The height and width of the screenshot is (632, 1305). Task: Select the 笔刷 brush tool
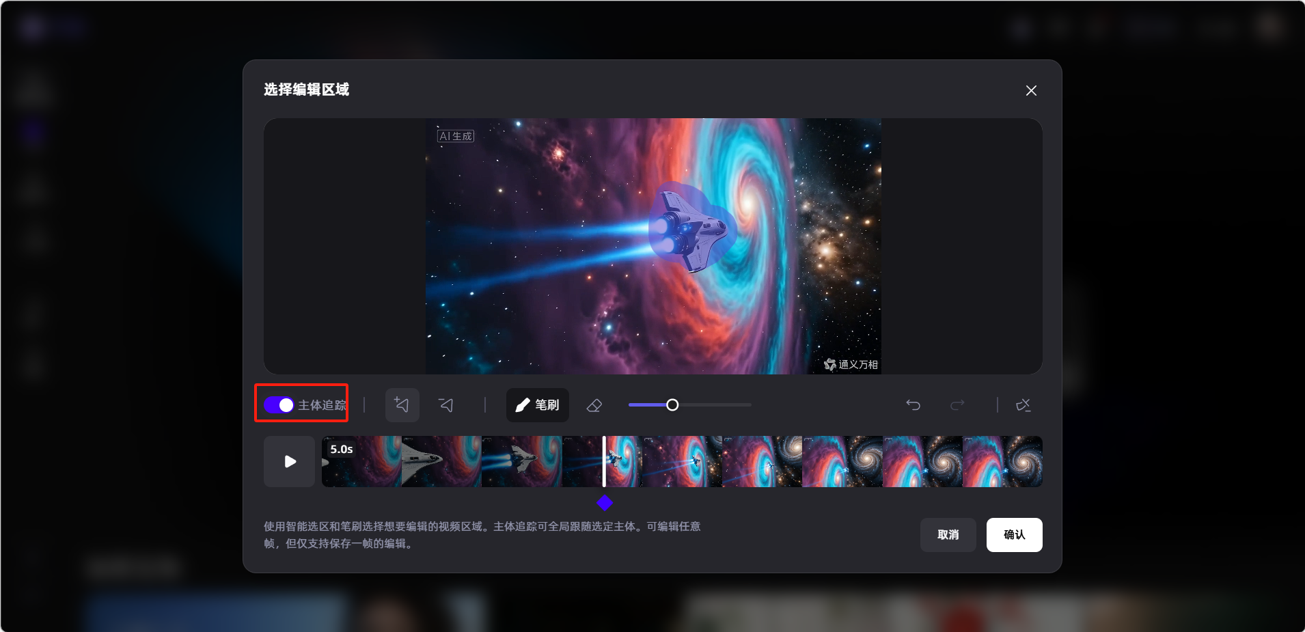(x=537, y=405)
